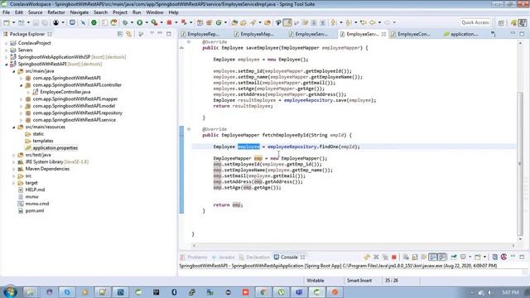This screenshot has height=298, width=530.
Task: Click Clear Console icon
Action: [x=406, y=257]
